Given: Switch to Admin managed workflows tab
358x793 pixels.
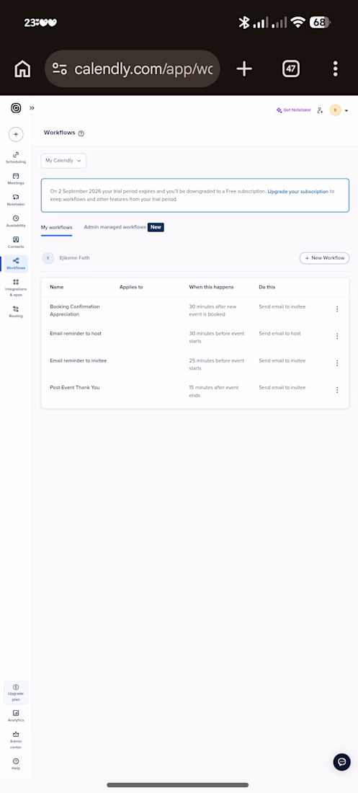Looking at the screenshot, I should pyautogui.click(x=124, y=227).
